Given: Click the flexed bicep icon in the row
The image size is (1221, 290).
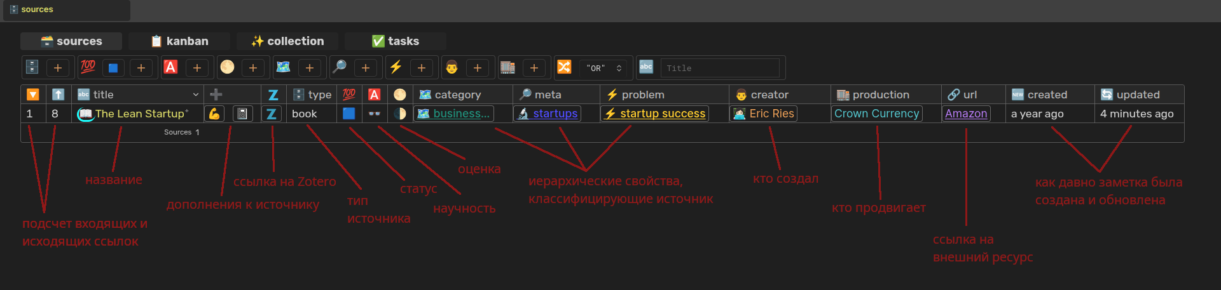Looking at the screenshot, I should [214, 114].
